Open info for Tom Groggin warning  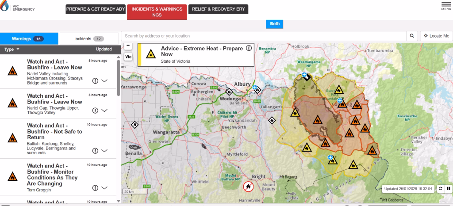tap(95, 188)
